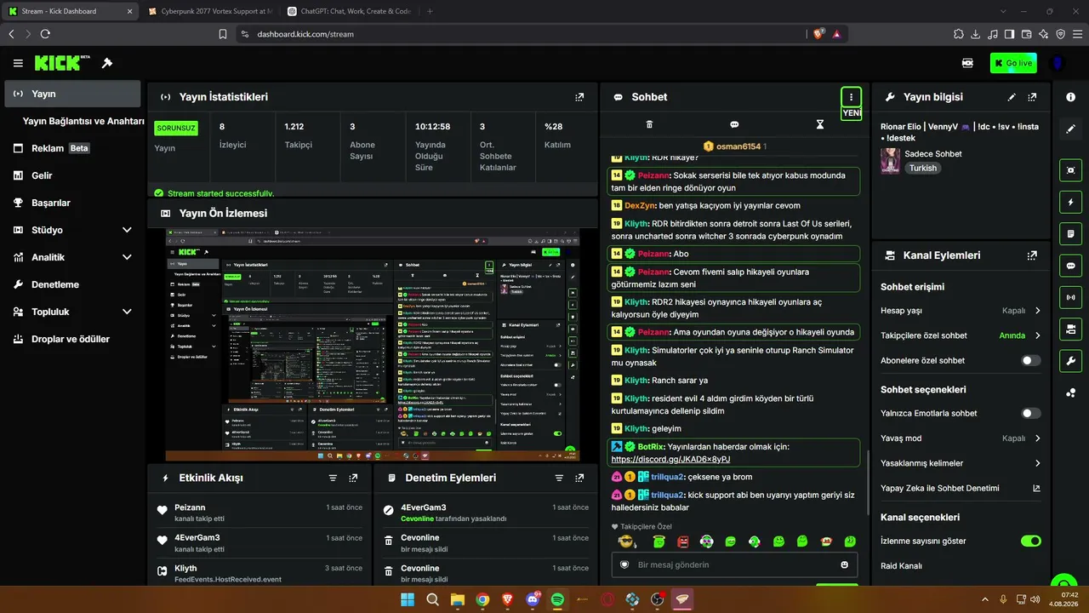Open the discord.gg invite link in chat
This screenshot has height=613, width=1089.
click(670, 460)
